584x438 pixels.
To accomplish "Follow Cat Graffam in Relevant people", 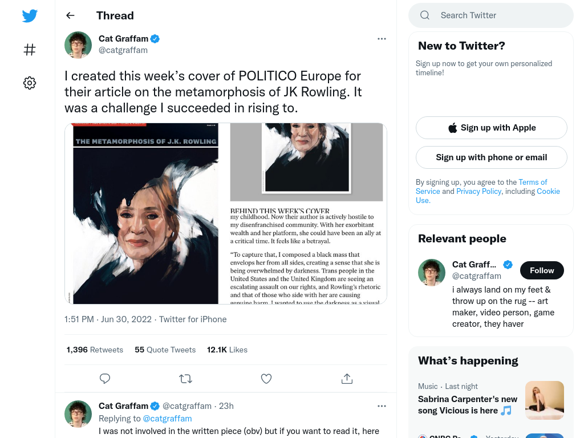I will point(542,270).
